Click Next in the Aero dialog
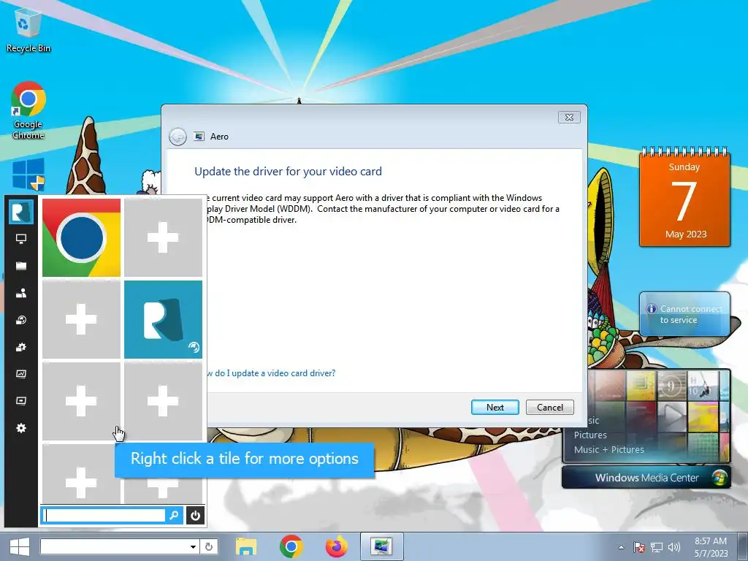Image resolution: width=748 pixels, height=561 pixels. point(495,408)
